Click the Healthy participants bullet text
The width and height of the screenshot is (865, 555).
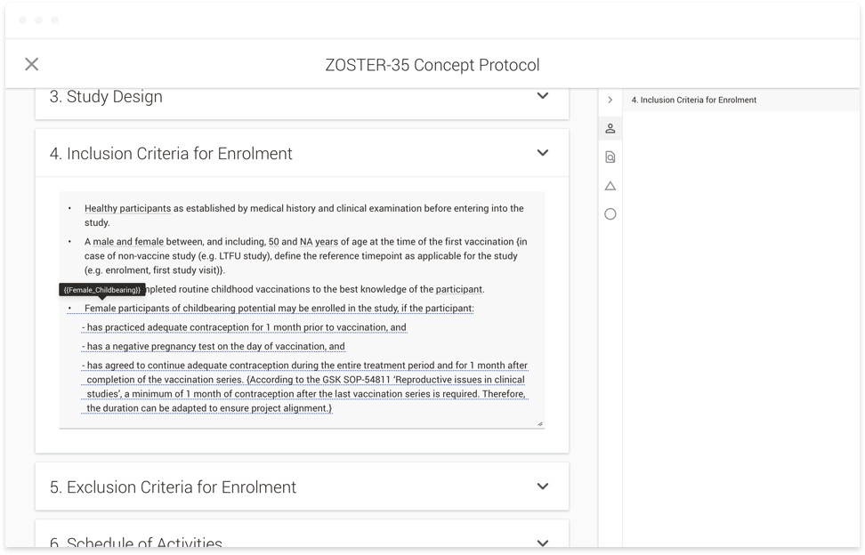point(304,215)
